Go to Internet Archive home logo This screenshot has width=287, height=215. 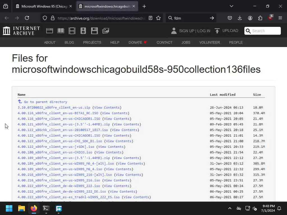(21, 31)
